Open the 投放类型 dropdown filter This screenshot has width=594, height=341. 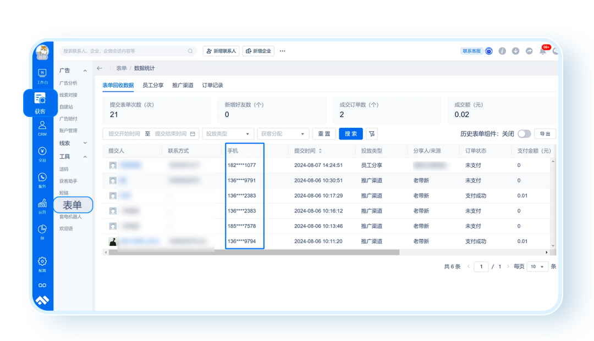pos(227,134)
